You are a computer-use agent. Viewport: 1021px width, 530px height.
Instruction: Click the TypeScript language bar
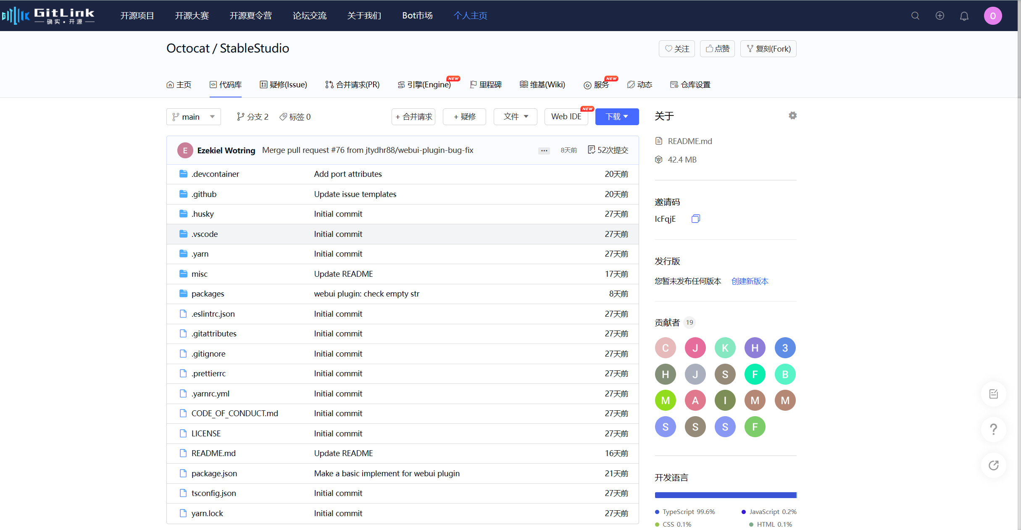725,495
